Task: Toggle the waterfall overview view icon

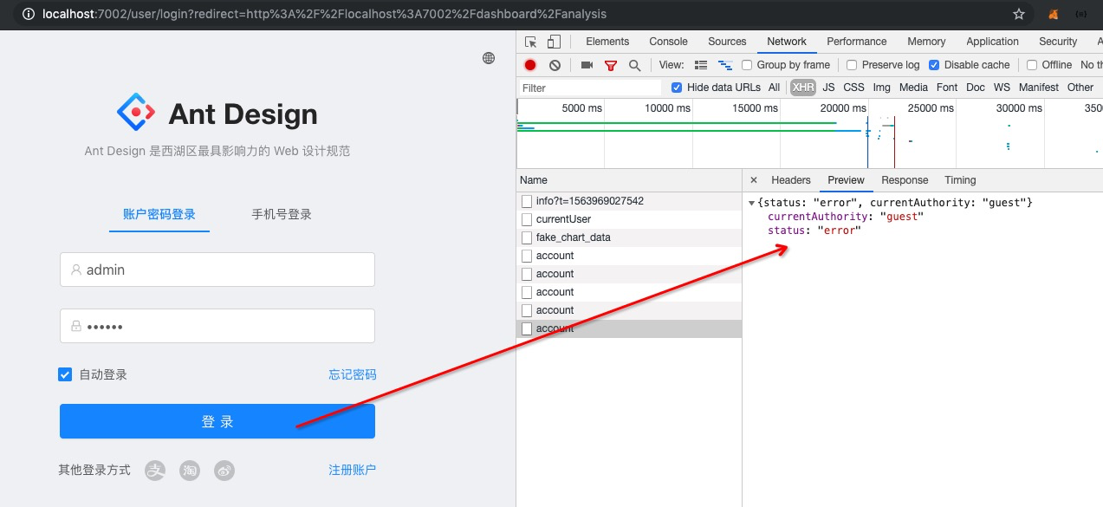Action: [x=725, y=65]
